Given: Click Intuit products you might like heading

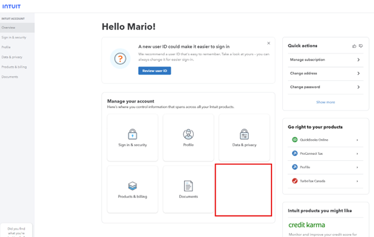Looking at the screenshot, I should [320, 211].
